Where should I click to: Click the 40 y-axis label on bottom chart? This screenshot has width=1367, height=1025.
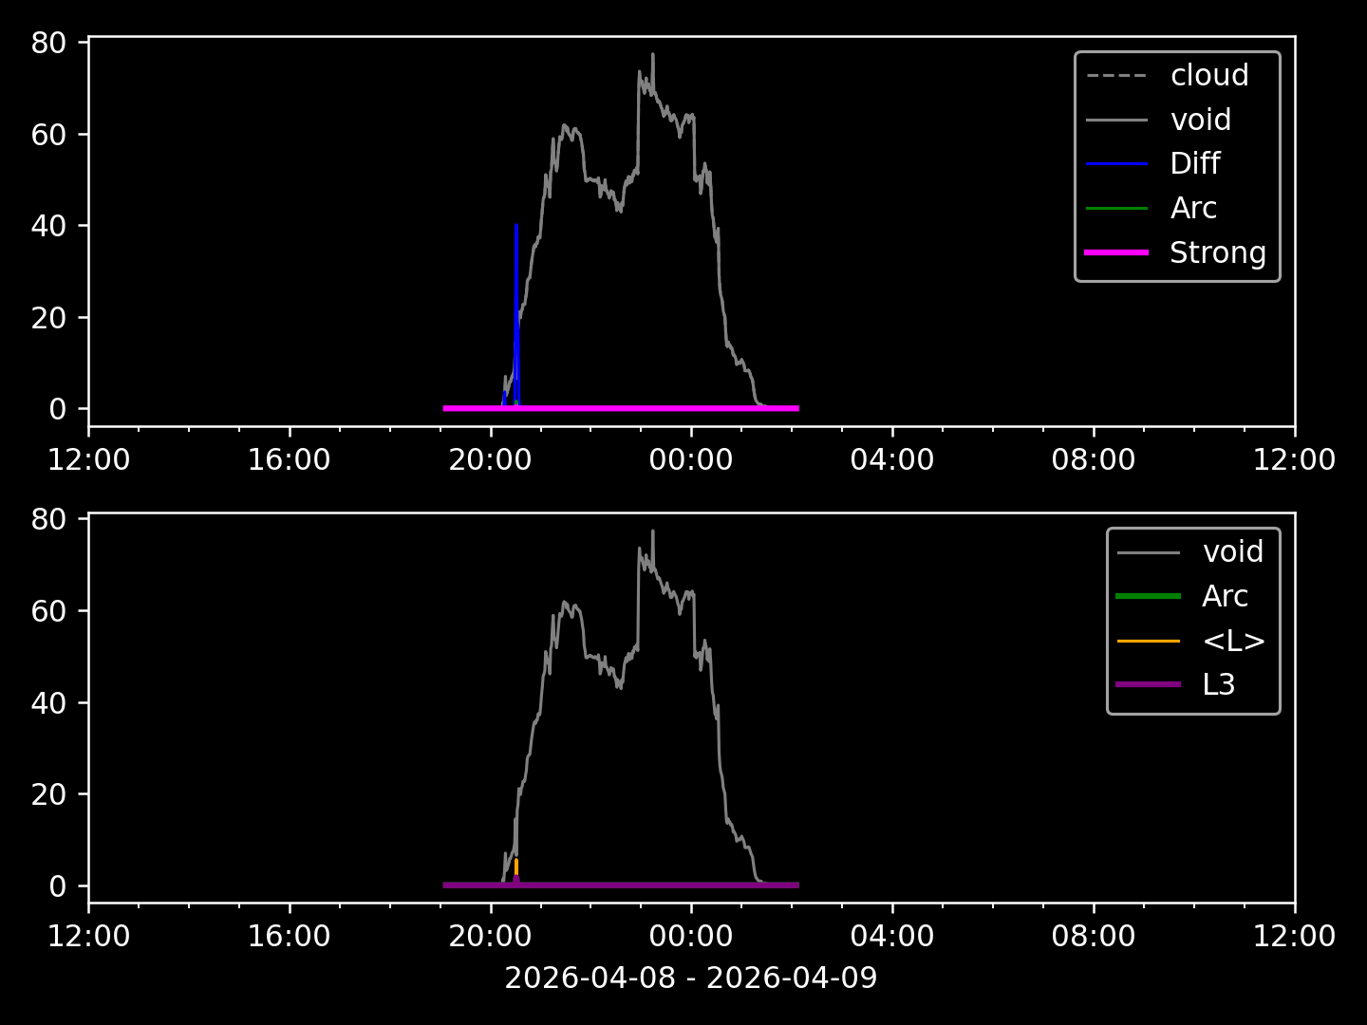point(47,702)
